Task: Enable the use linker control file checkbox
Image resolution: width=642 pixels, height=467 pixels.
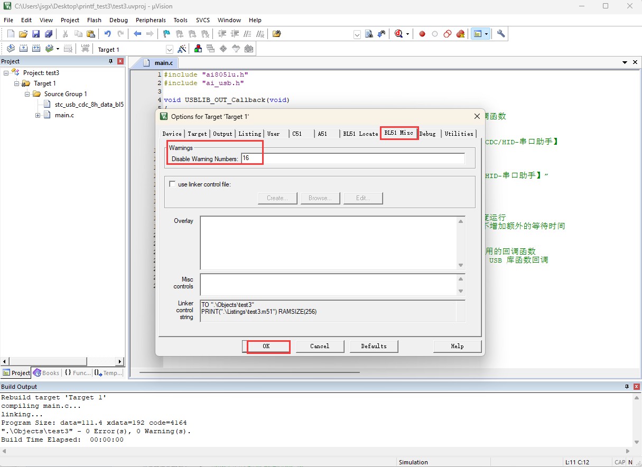Action: (172, 184)
